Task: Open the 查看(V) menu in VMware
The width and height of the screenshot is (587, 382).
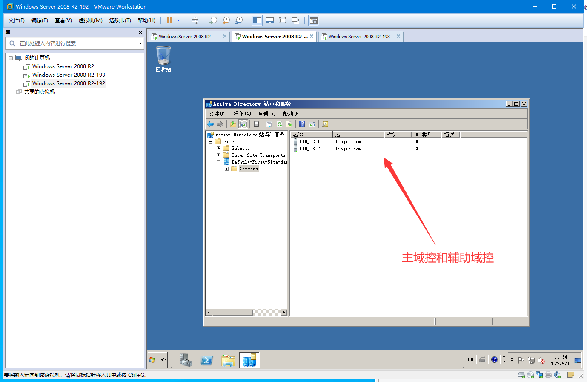Action: pyautogui.click(x=63, y=20)
